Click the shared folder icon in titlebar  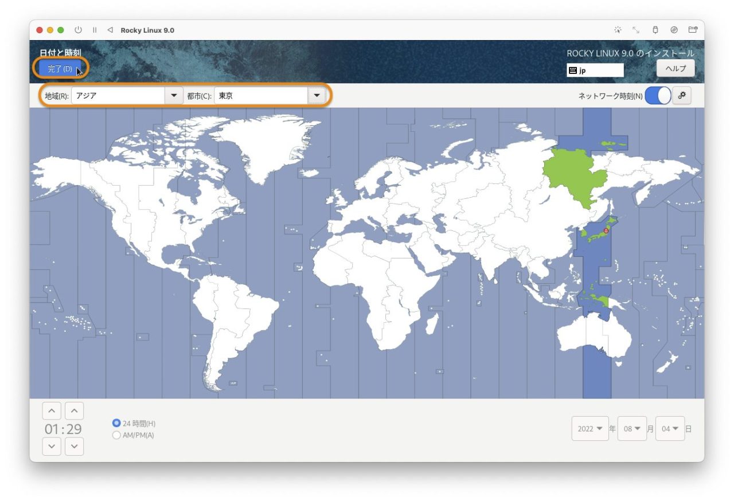(x=692, y=29)
